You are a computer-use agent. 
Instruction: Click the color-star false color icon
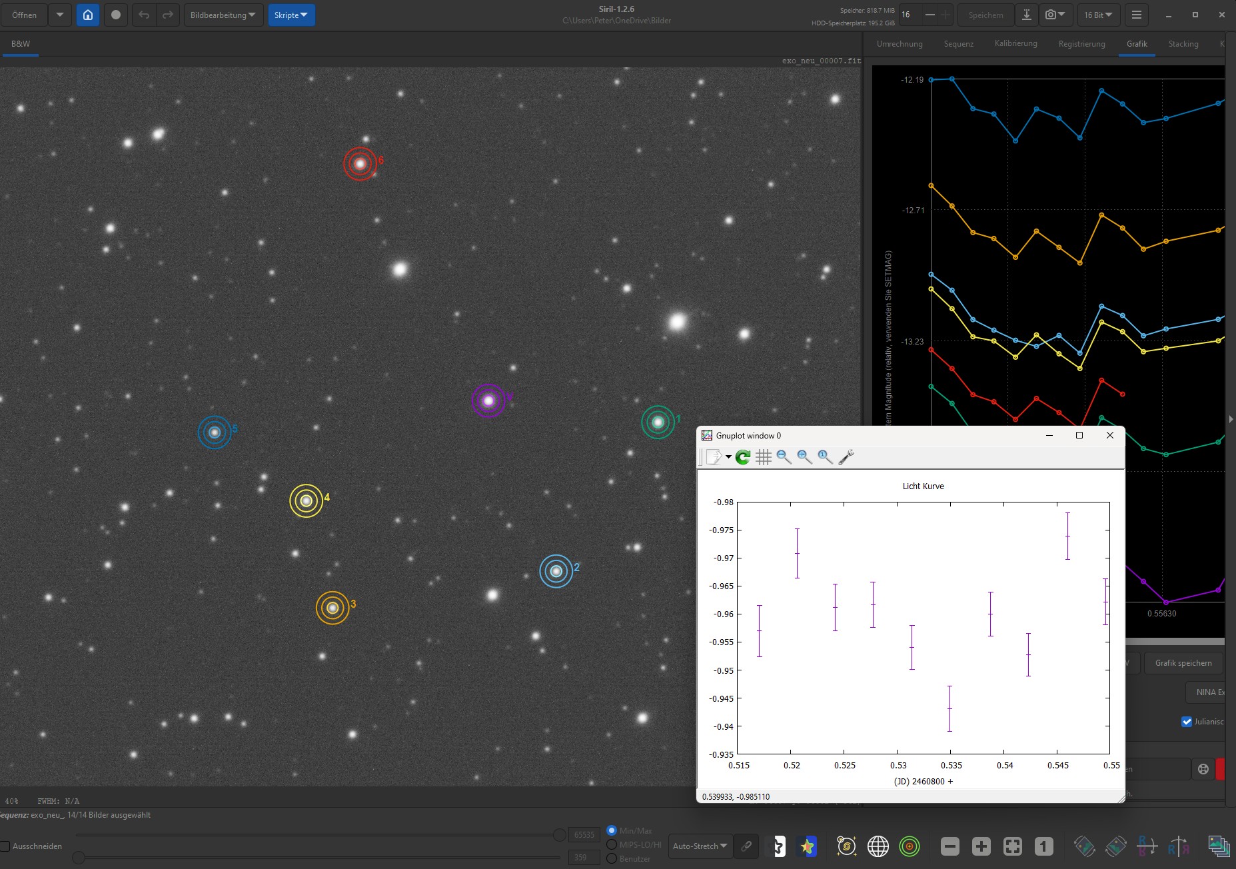click(808, 846)
